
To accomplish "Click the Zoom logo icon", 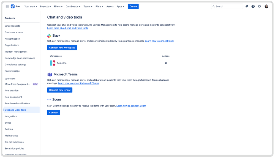I will [x=49, y=99].
